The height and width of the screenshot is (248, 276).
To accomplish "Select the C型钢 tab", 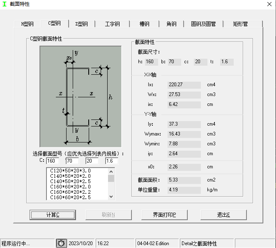I will 55,23.
